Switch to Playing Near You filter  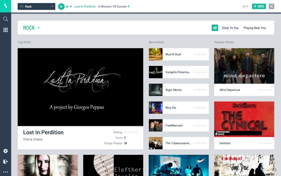point(255,28)
